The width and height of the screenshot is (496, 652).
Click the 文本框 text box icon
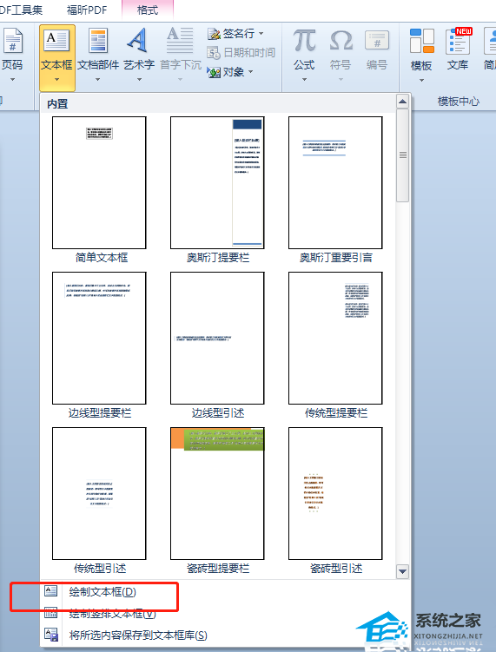[57, 41]
